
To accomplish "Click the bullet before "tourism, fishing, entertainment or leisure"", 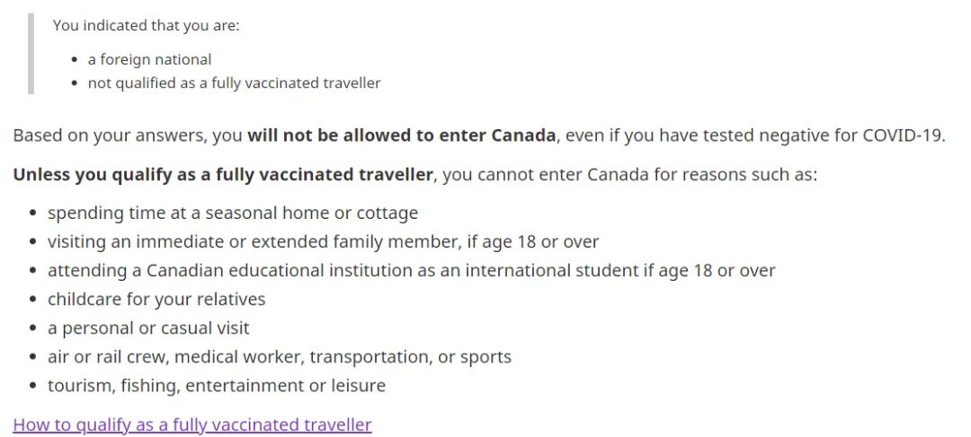I will 33,387.
